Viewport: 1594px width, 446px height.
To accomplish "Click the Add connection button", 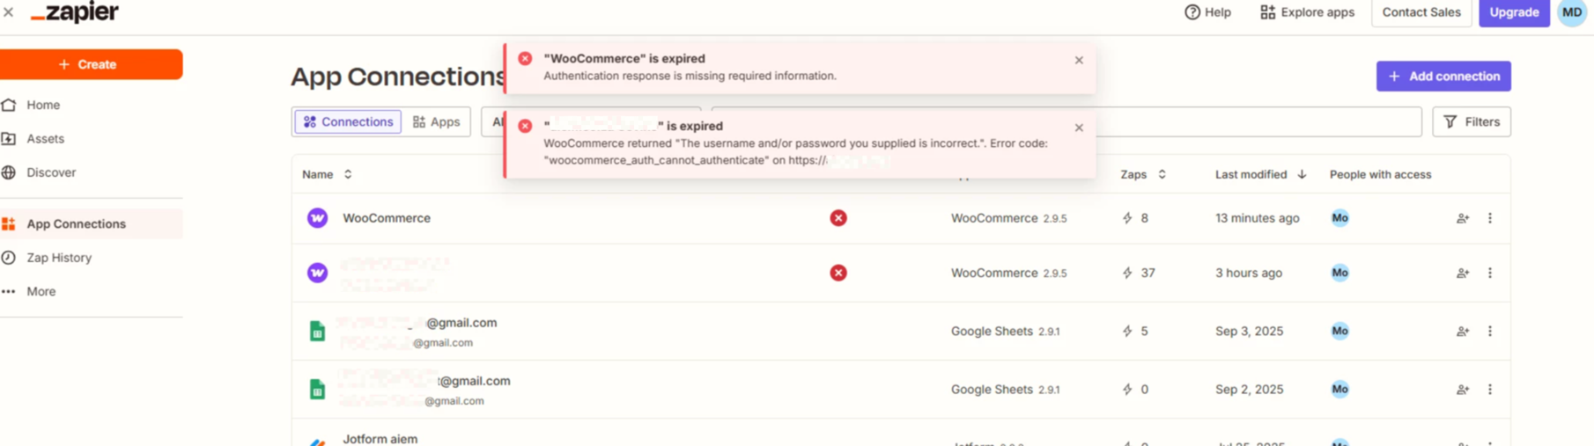I will tap(1443, 77).
